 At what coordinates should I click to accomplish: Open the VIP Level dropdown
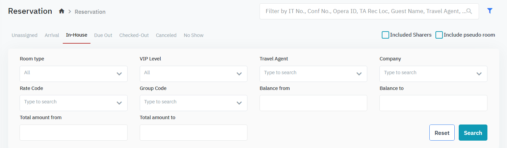coord(193,74)
